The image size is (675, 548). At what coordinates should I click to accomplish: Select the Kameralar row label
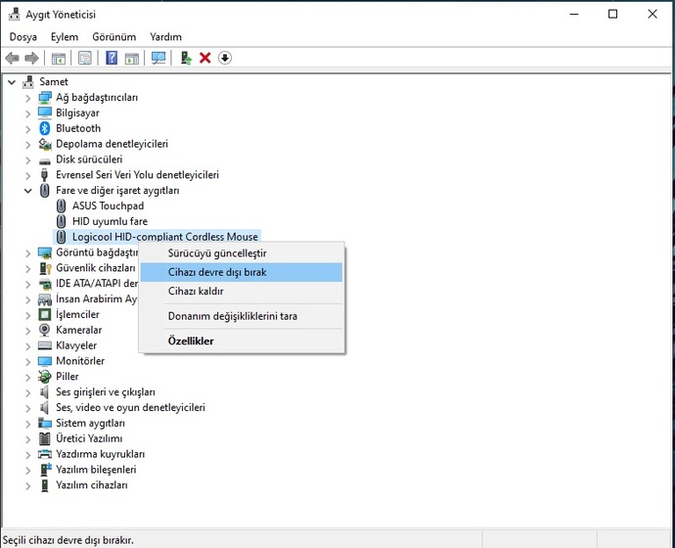coord(79,330)
